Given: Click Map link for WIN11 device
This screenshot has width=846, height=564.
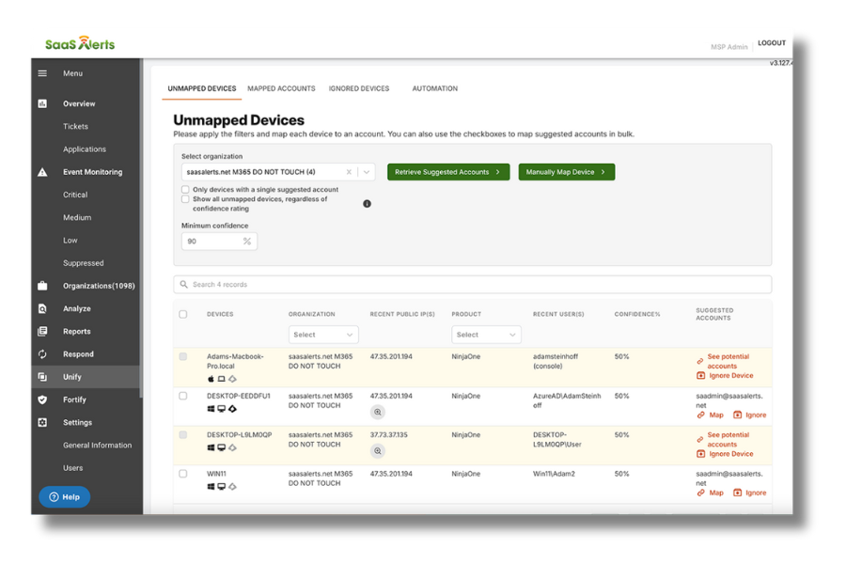Looking at the screenshot, I should point(716,493).
